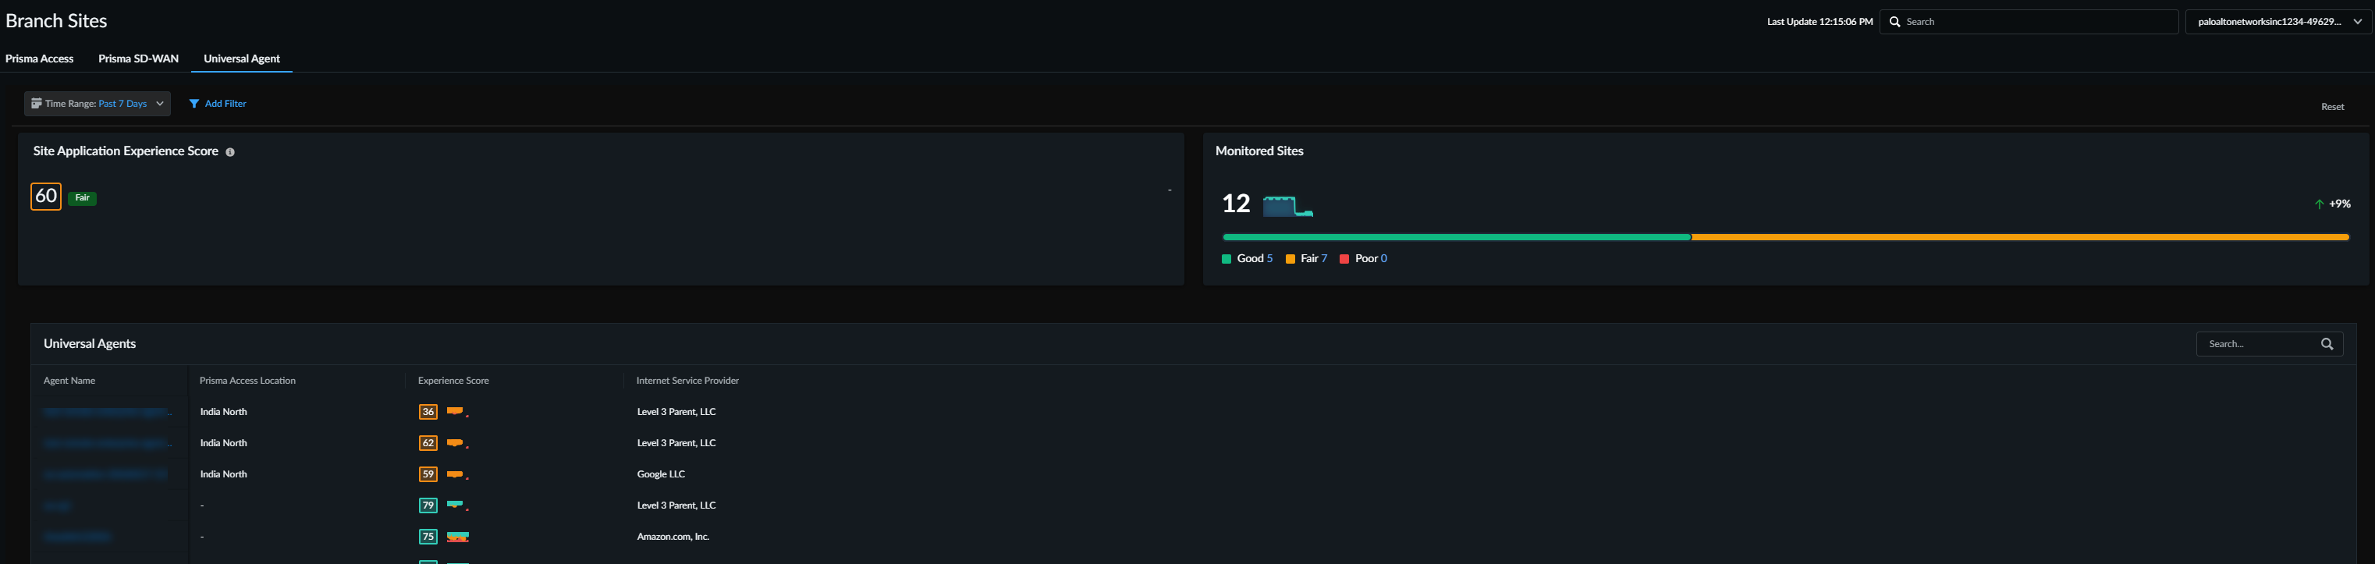
Task: Click the green Good legend swatch
Action: pyautogui.click(x=1227, y=259)
